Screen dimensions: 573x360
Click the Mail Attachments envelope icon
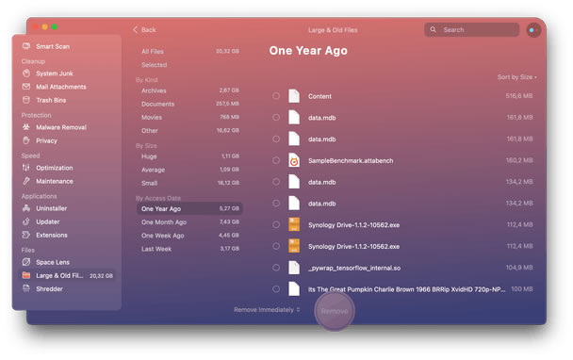click(x=26, y=87)
